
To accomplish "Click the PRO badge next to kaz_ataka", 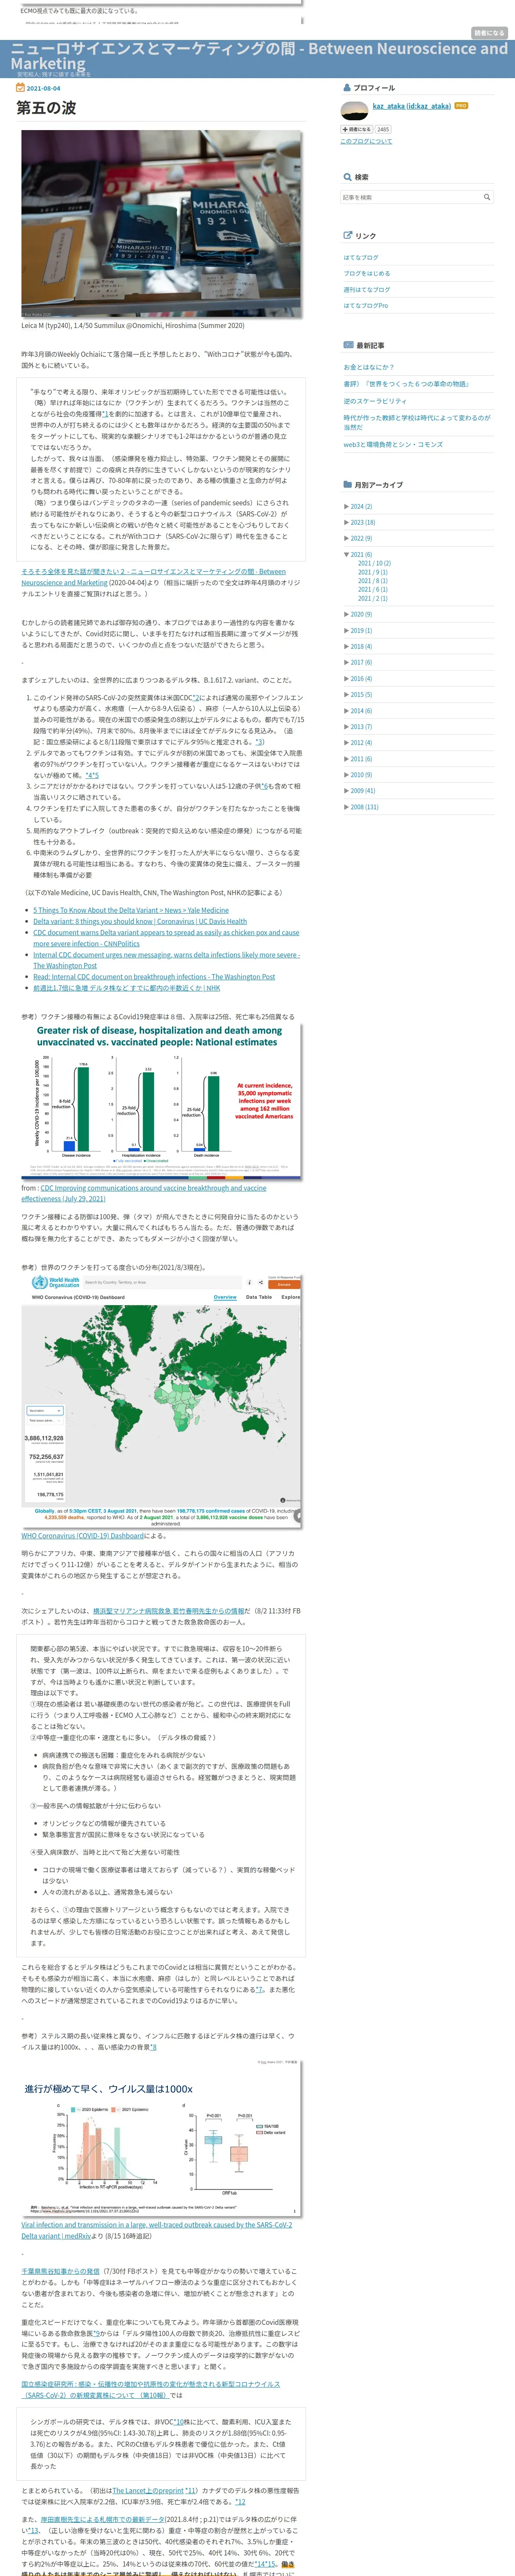I will click(461, 105).
